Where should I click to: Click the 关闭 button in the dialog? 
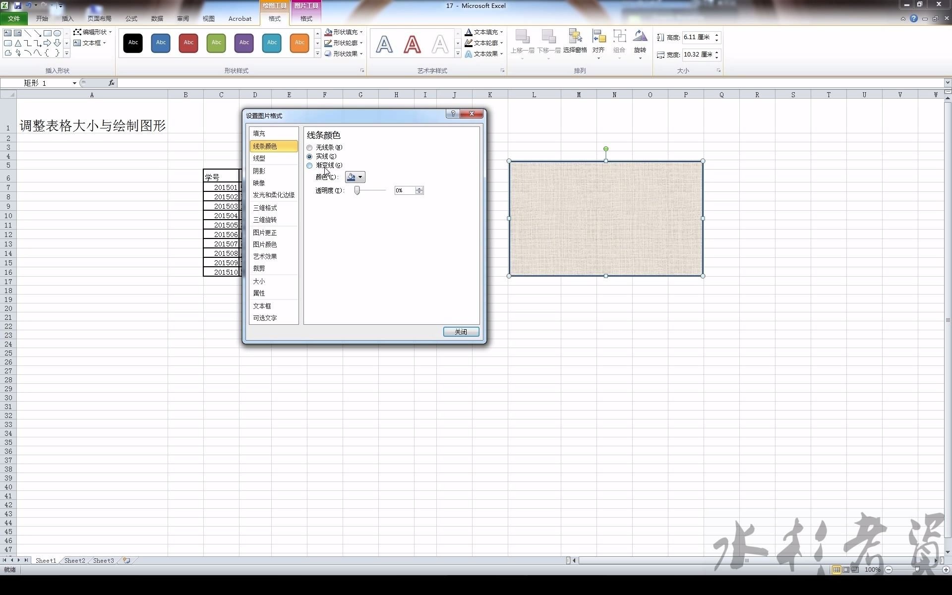pyautogui.click(x=461, y=332)
